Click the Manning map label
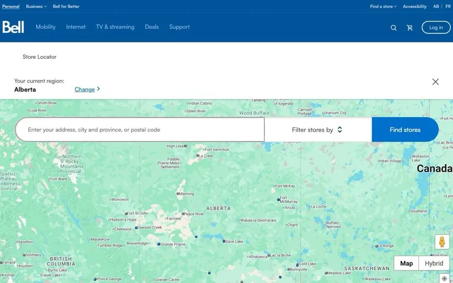Image resolution: width=453 pixels, height=283 pixels. coord(187,194)
